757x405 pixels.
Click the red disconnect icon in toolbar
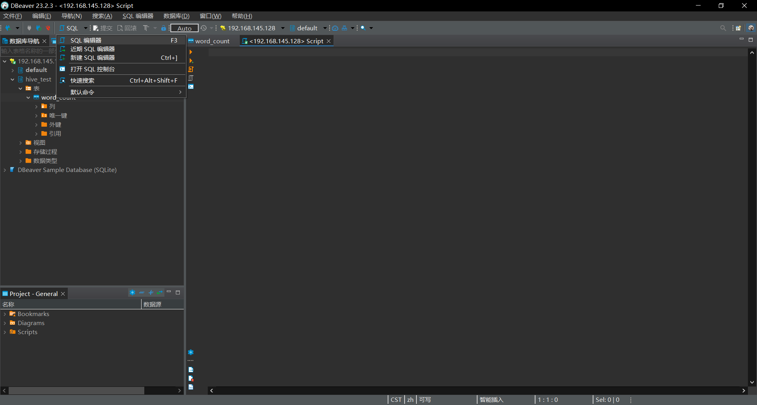pyautogui.click(x=48, y=28)
